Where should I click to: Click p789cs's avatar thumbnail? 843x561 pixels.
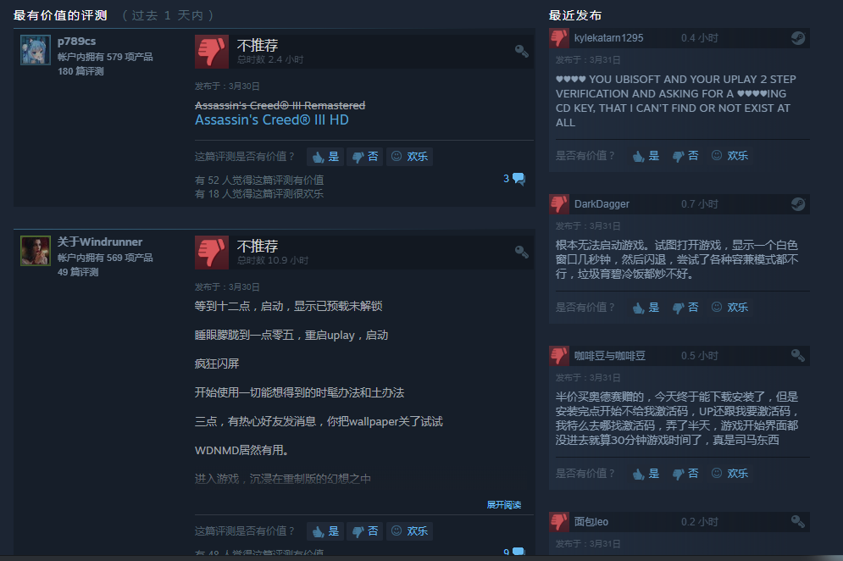click(36, 50)
